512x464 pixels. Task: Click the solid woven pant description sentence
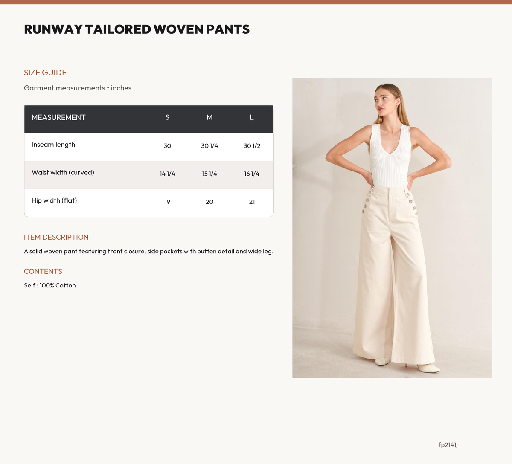pos(148,251)
